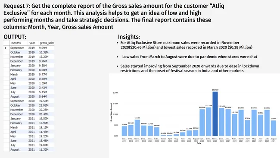Click the '19.53M' gross sales cell
Viewport: 280px width, 158px height.
(44, 101)
